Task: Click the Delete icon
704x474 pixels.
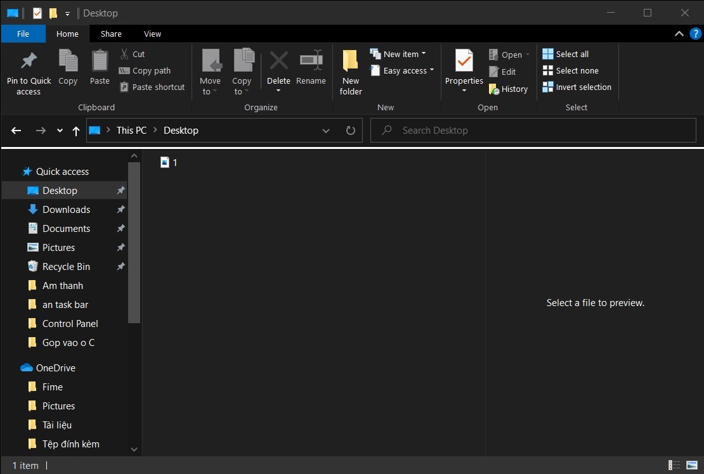Action: (x=278, y=61)
